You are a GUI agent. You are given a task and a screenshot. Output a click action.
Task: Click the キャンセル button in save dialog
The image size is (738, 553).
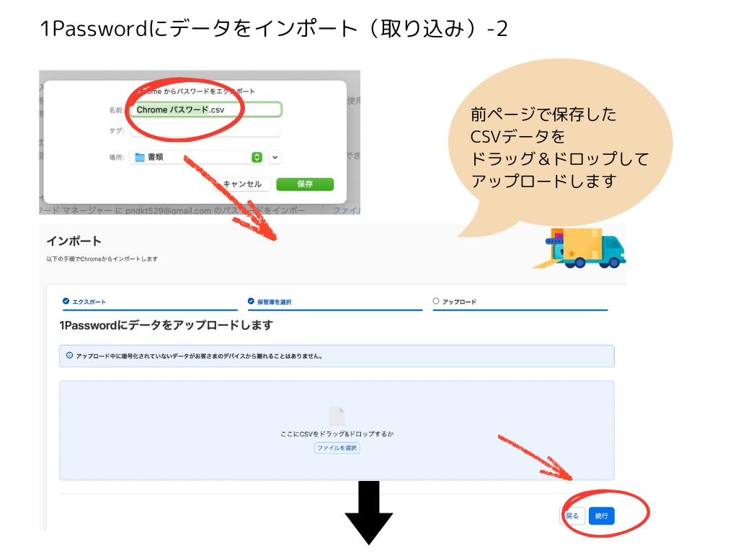point(242,184)
